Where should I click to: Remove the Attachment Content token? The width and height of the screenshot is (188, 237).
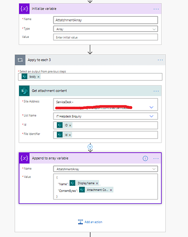coord(111,190)
